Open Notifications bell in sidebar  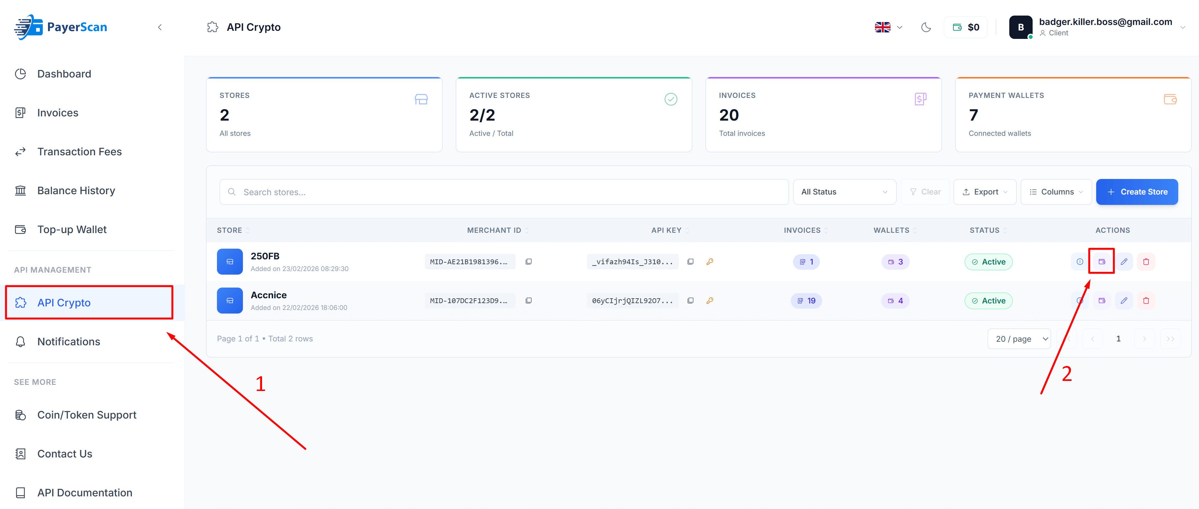pyautogui.click(x=68, y=341)
